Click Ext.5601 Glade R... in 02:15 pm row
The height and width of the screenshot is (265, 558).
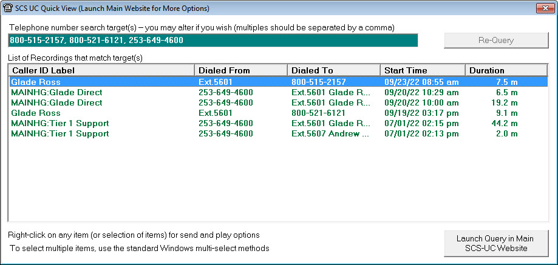click(x=331, y=123)
